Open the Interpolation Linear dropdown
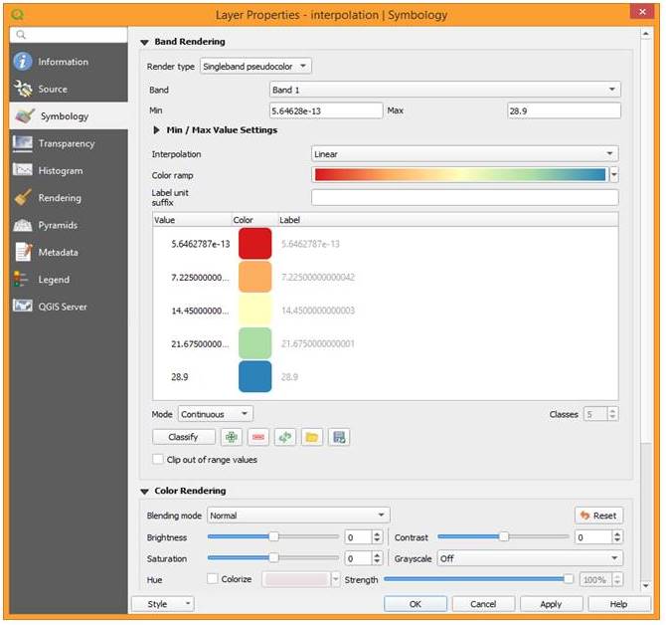Image resolution: width=666 pixels, height=625 pixels. [464, 154]
